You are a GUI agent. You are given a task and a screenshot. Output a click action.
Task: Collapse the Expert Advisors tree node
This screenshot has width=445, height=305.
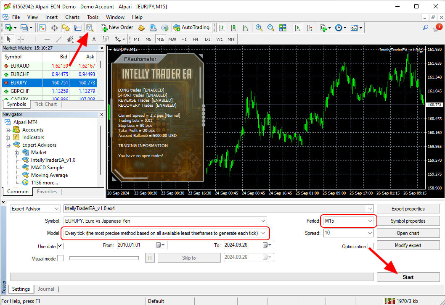coord(8,145)
